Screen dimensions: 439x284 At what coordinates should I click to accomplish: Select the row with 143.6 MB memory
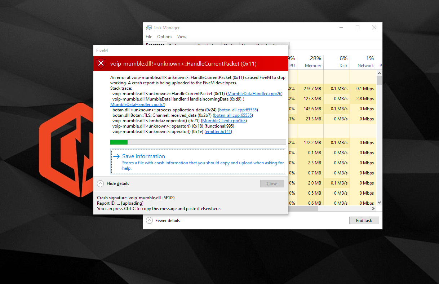(332, 108)
